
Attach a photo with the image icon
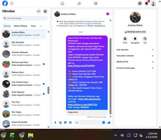tap(60, 123)
